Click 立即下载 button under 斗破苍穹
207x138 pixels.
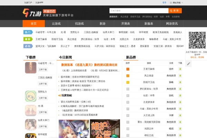pyautogui.click(x=43, y=69)
